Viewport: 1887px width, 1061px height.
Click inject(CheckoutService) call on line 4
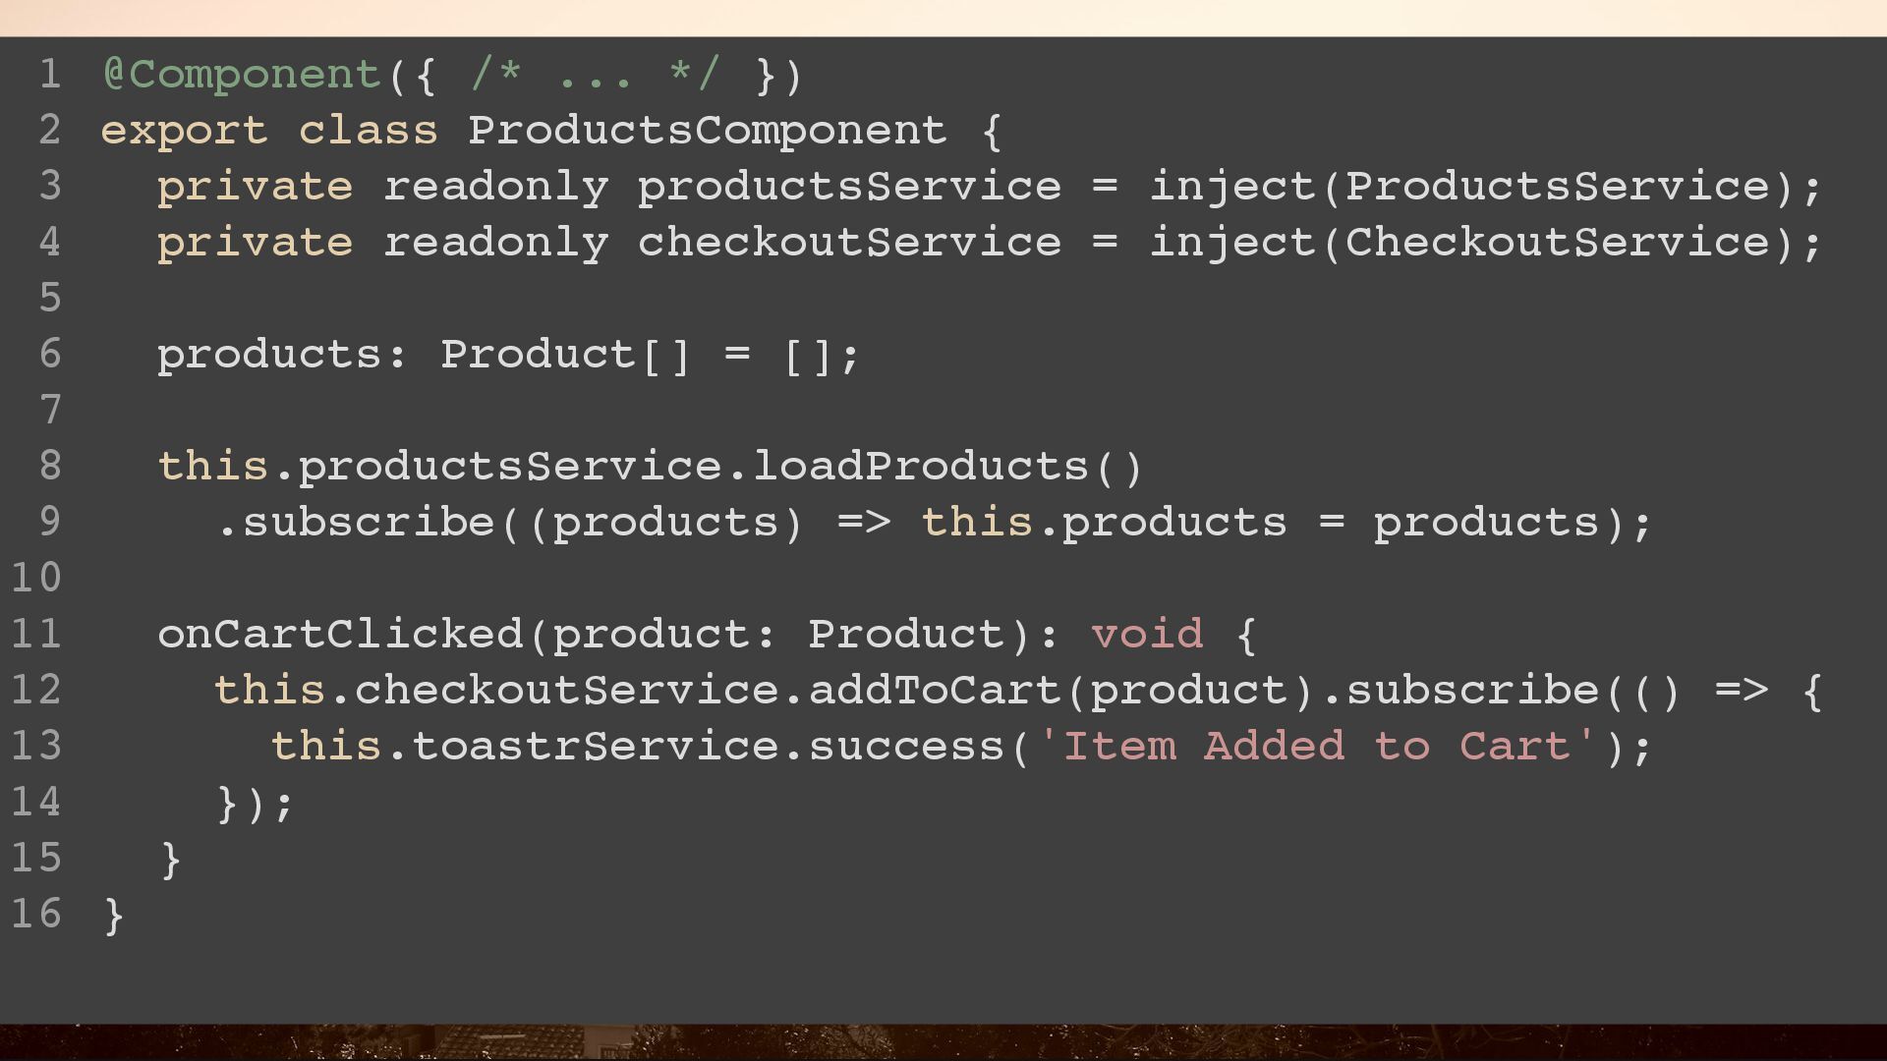click(x=1472, y=244)
